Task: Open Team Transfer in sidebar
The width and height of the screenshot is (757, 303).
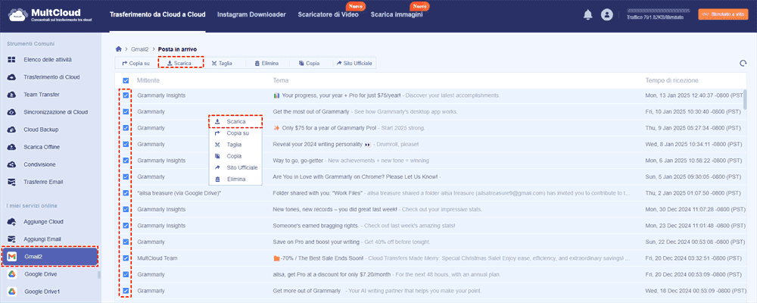Action: pos(42,95)
